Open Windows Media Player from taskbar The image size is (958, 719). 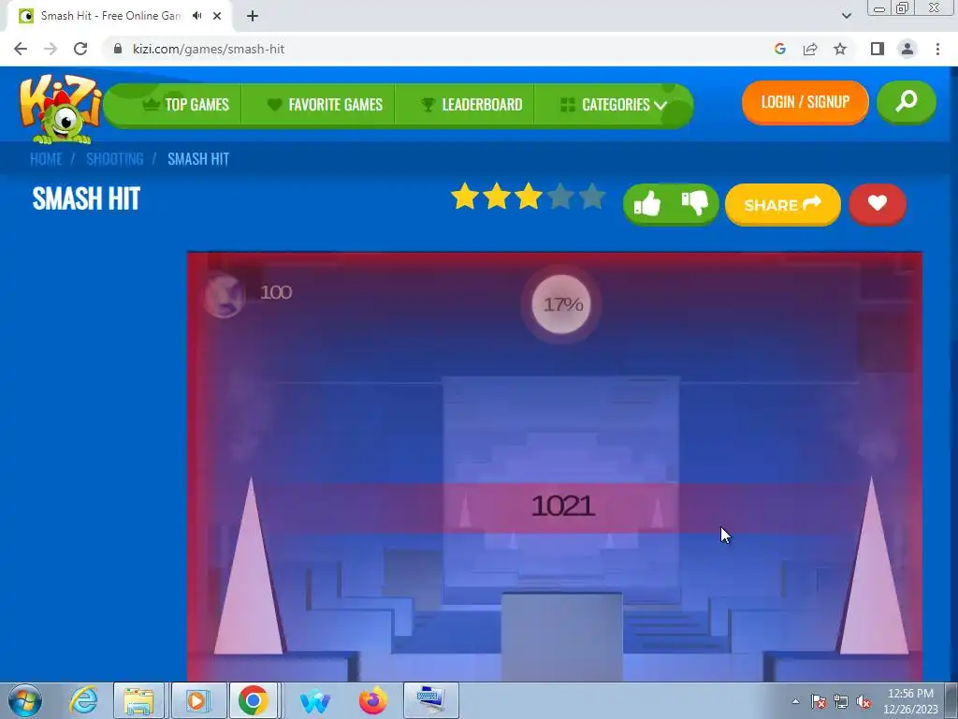pyautogui.click(x=197, y=700)
